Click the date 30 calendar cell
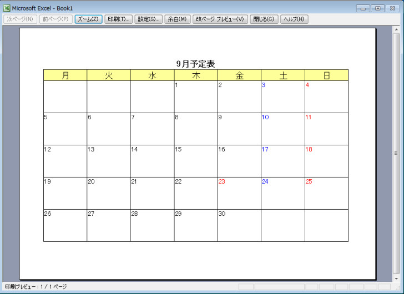The width and height of the screenshot is (404, 294). (x=239, y=225)
